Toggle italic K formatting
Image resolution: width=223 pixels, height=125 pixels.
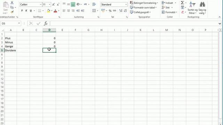[x=26, y=11]
